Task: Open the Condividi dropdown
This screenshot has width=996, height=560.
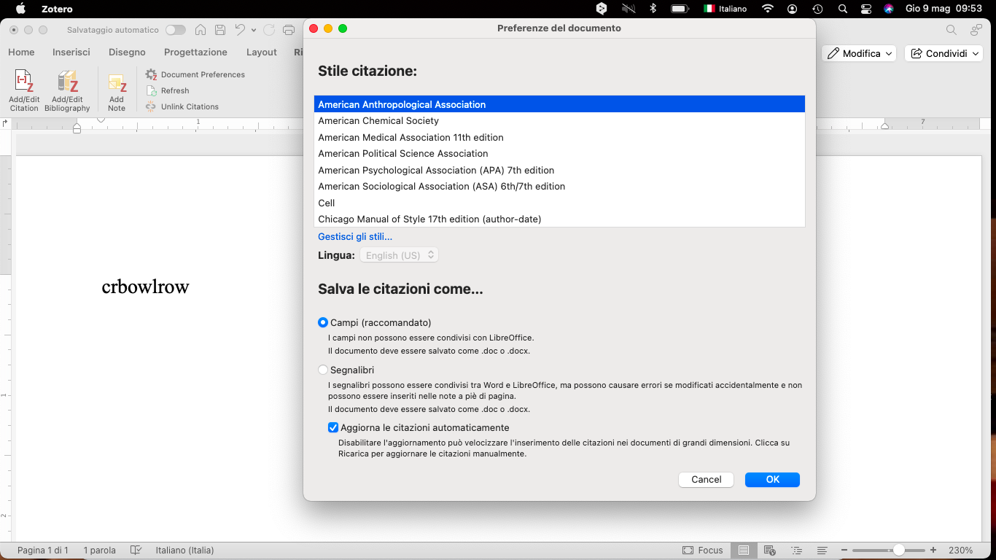Action: click(x=944, y=53)
